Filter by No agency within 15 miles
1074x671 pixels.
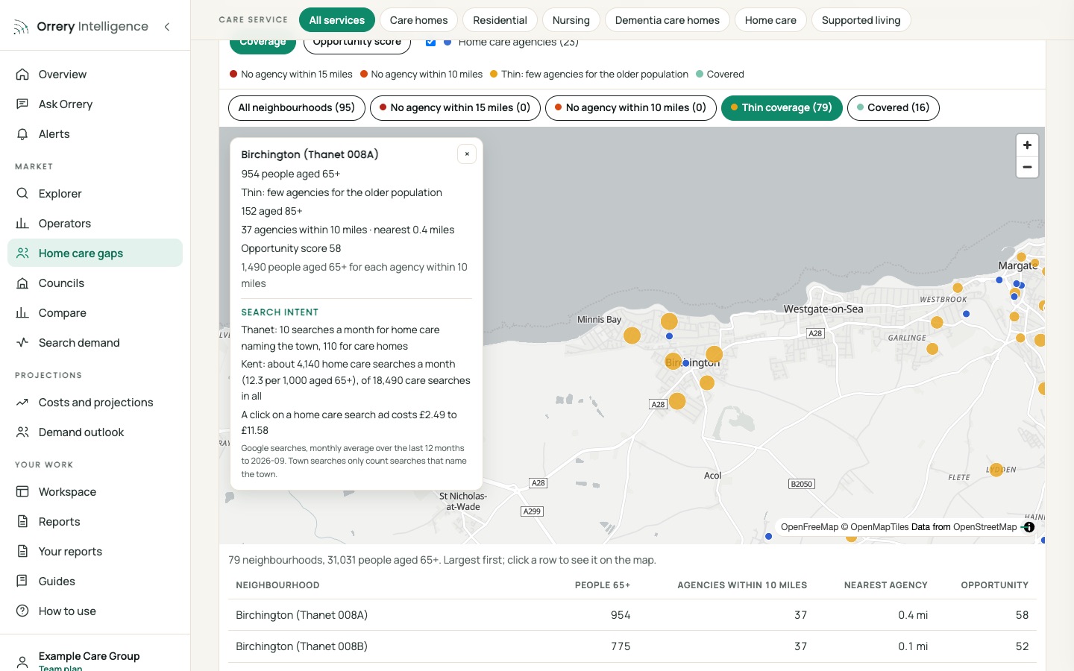pos(455,108)
